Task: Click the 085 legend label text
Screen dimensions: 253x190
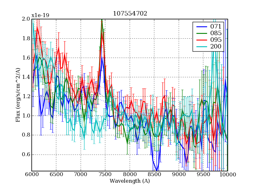Action: (216, 33)
